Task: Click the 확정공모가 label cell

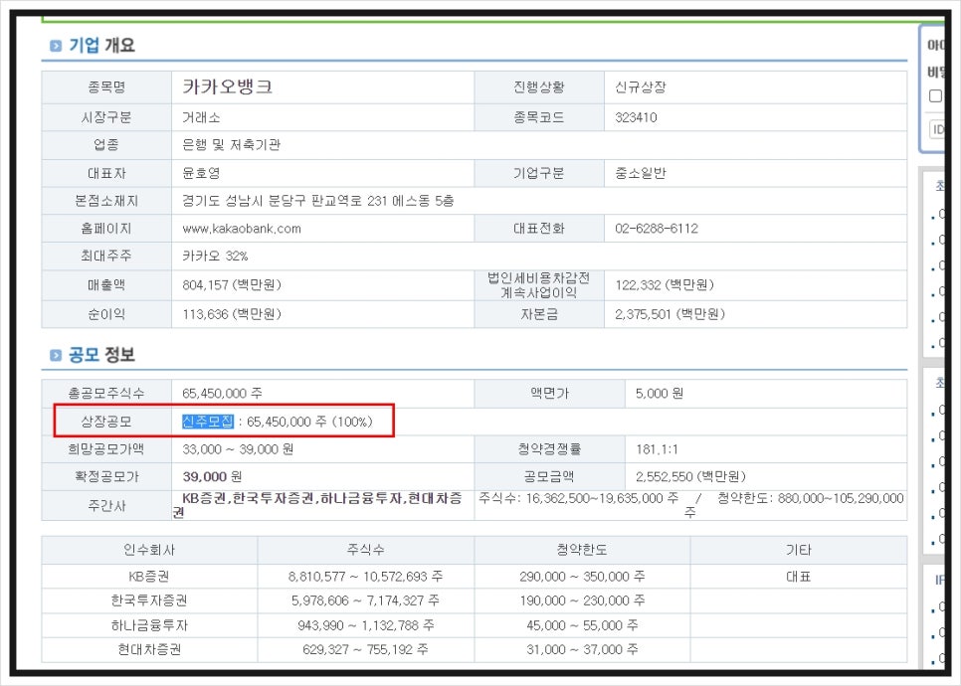Action: tap(106, 476)
